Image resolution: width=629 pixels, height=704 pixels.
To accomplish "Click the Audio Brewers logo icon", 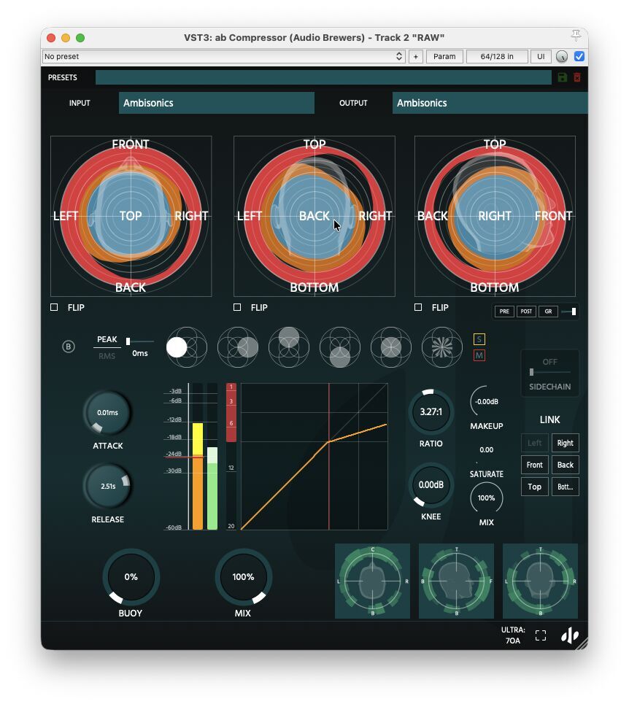I will tap(569, 635).
